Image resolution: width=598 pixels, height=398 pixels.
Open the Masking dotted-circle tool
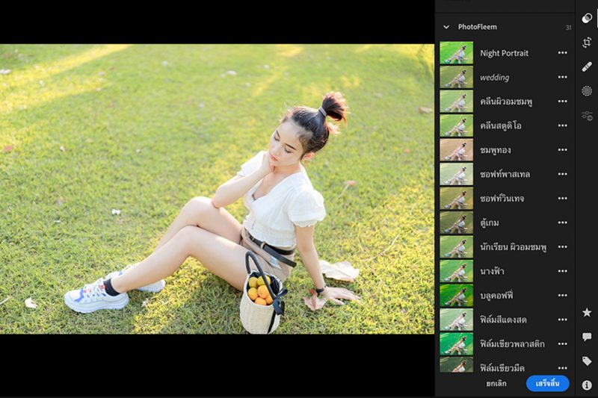(x=587, y=91)
